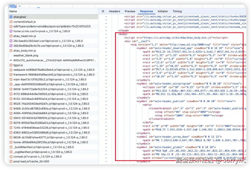Click the <body> tag line in response
The height and width of the screenshot is (169, 251).
[123, 34]
